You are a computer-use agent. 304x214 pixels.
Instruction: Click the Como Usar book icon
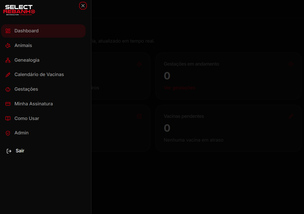click(x=8, y=118)
